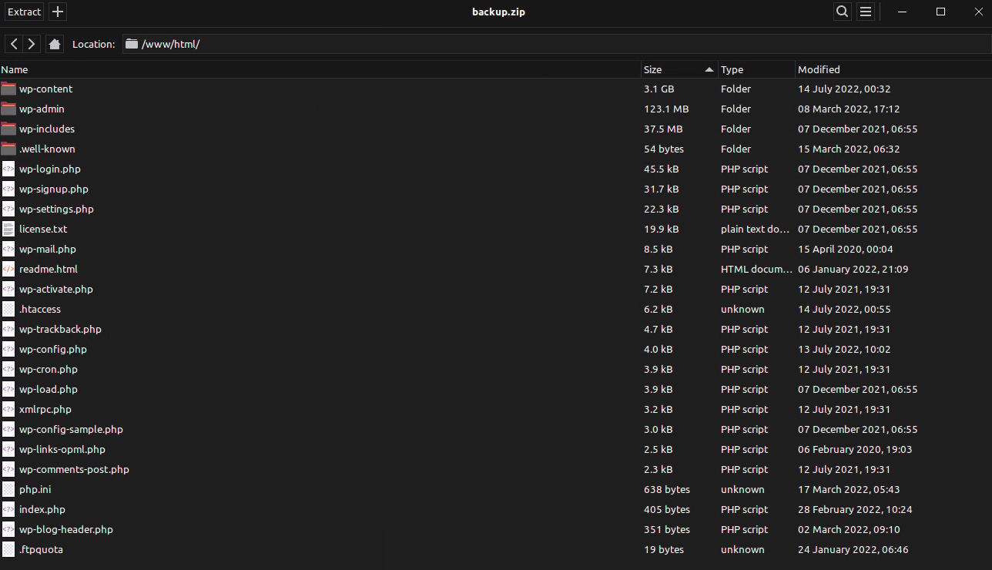Click the wp-config.php file icon
Viewport: 992px width, 570px height.
tap(8, 349)
